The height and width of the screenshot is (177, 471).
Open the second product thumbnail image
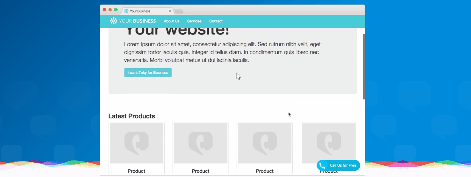pyautogui.click(x=201, y=143)
